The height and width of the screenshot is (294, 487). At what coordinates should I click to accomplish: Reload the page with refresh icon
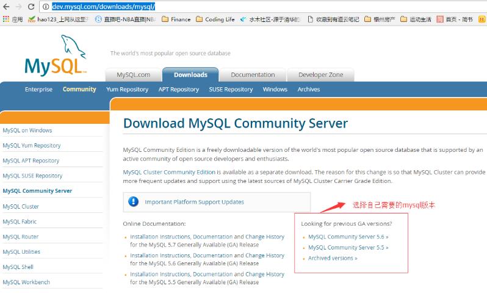click(31, 7)
